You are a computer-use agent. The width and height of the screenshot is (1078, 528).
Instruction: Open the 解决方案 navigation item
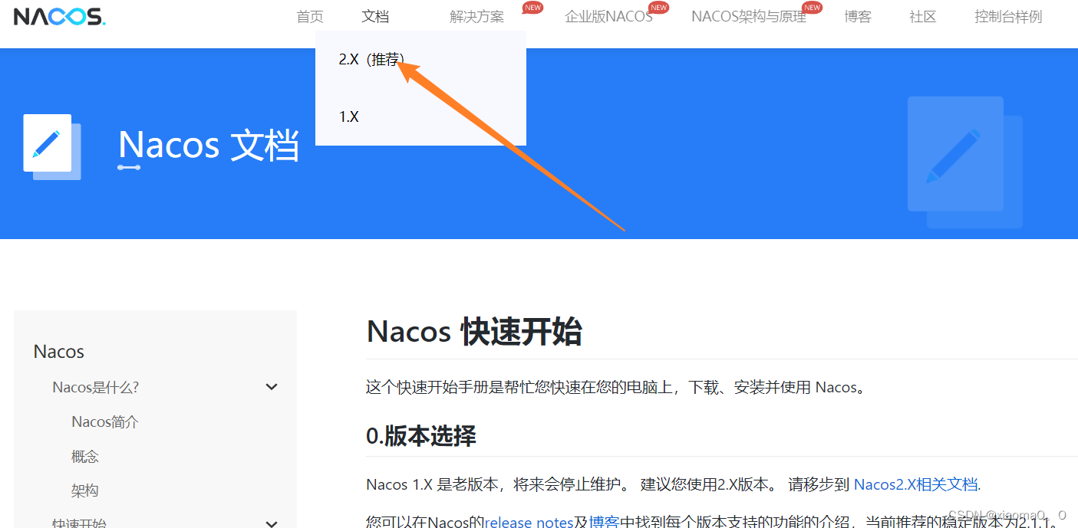[x=476, y=16]
